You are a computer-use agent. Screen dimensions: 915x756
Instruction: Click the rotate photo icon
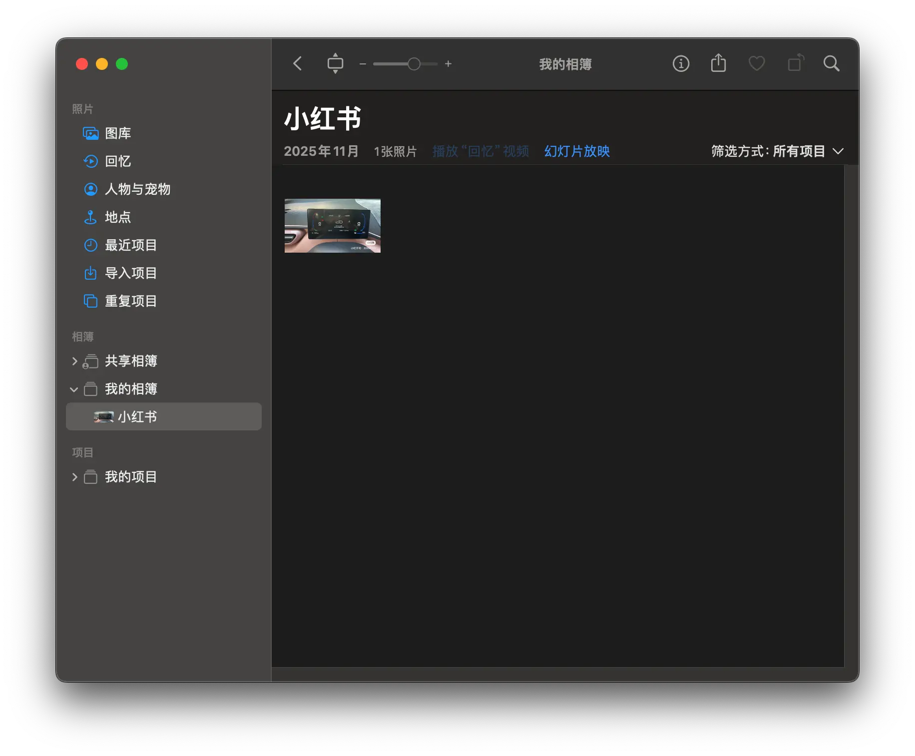click(x=795, y=63)
